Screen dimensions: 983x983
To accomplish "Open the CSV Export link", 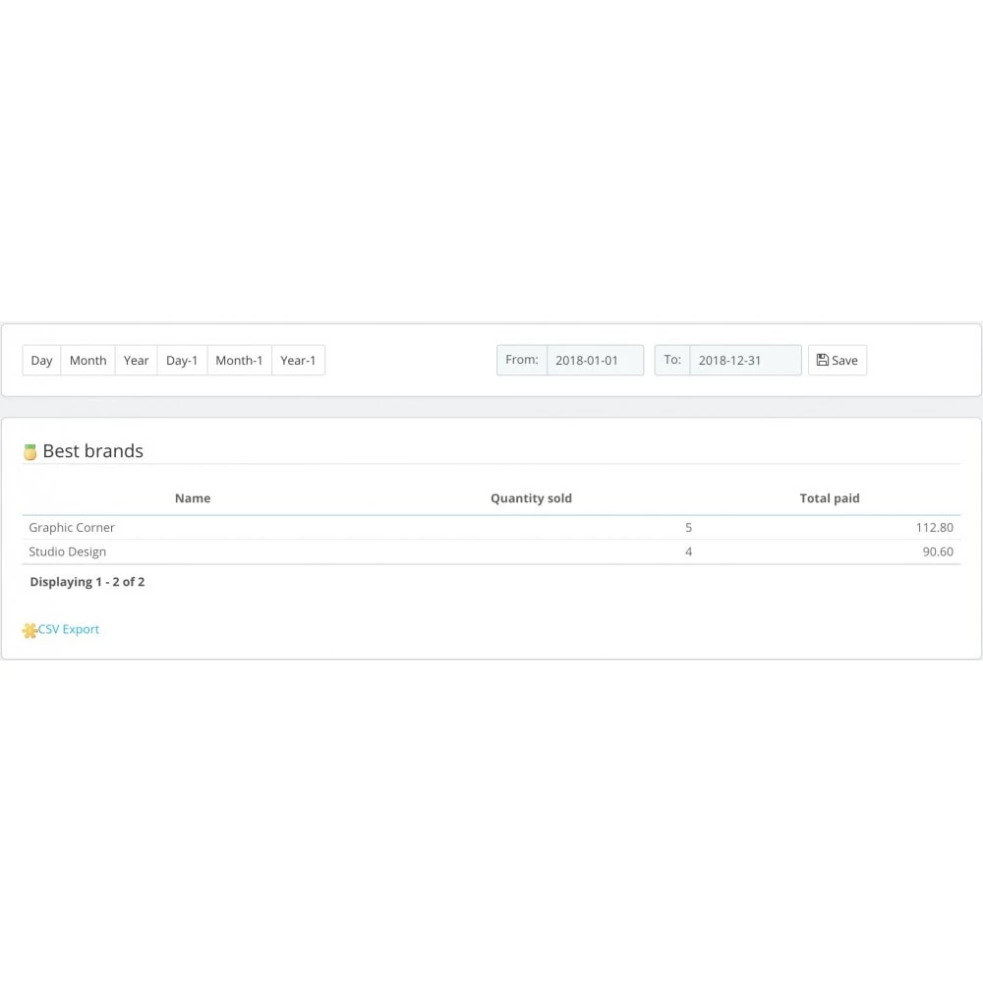I will (x=69, y=629).
